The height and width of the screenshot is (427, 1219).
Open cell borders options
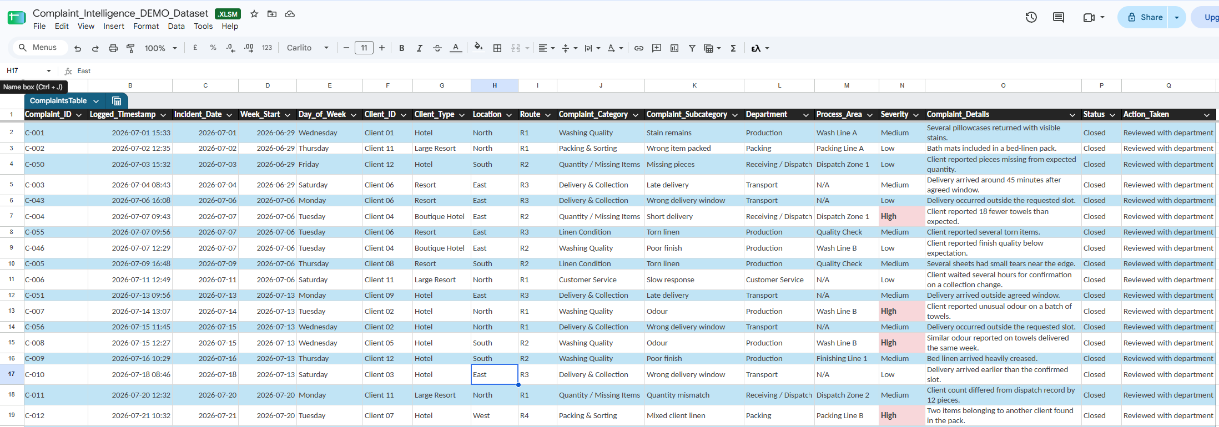(497, 48)
